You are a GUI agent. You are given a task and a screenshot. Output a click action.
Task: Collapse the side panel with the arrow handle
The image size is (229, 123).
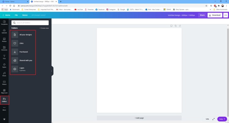(x=52, y=71)
